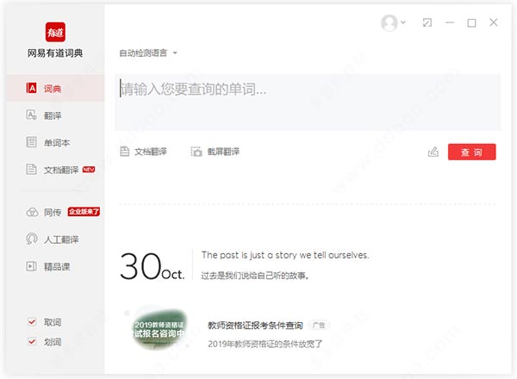Click the 文档翻译 button below the input
The height and width of the screenshot is (379, 517).
[143, 152]
